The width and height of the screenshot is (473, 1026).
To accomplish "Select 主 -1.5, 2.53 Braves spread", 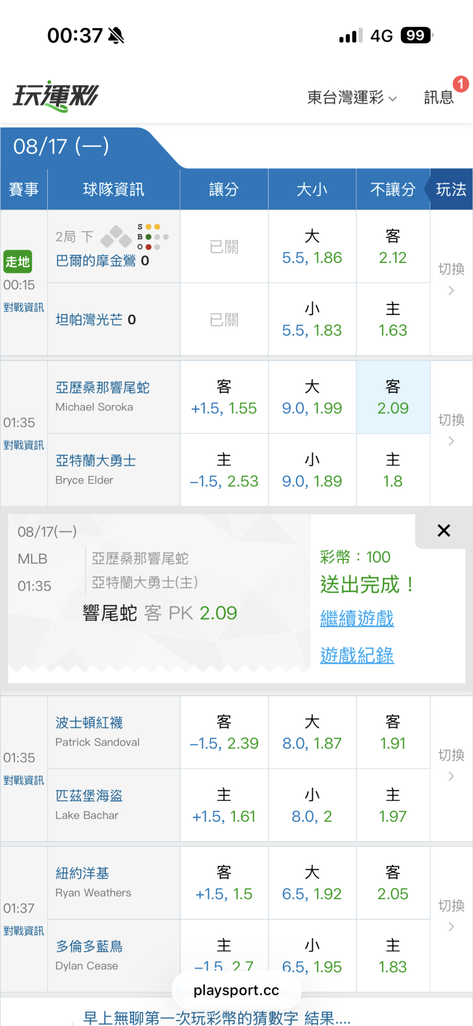I will point(224,470).
